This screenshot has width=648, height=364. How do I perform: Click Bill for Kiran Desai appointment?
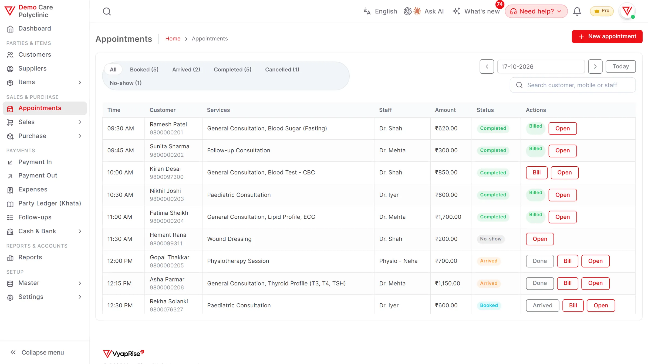[536, 173]
